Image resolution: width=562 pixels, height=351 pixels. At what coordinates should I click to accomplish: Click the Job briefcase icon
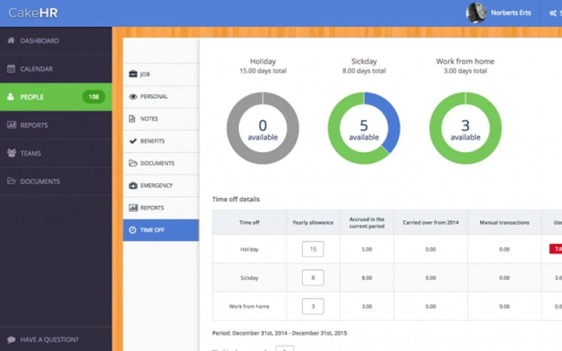point(133,74)
